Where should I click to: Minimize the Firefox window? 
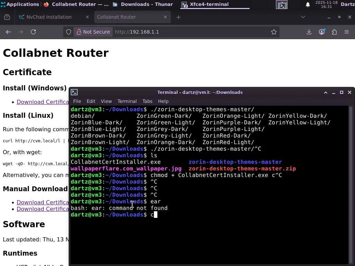point(329,17)
